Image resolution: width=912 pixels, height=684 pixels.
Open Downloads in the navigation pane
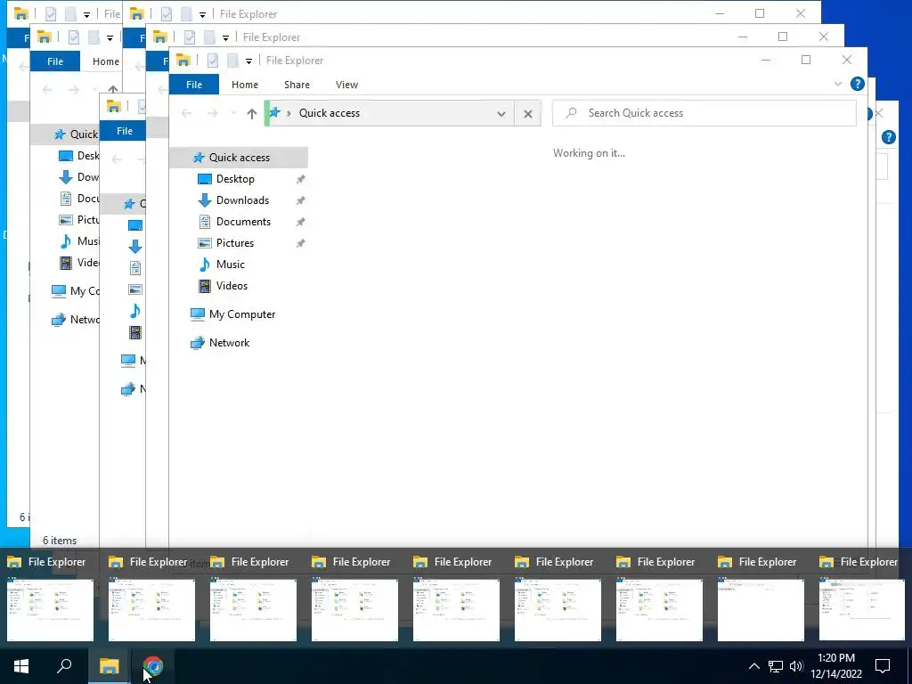coord(242,200)
